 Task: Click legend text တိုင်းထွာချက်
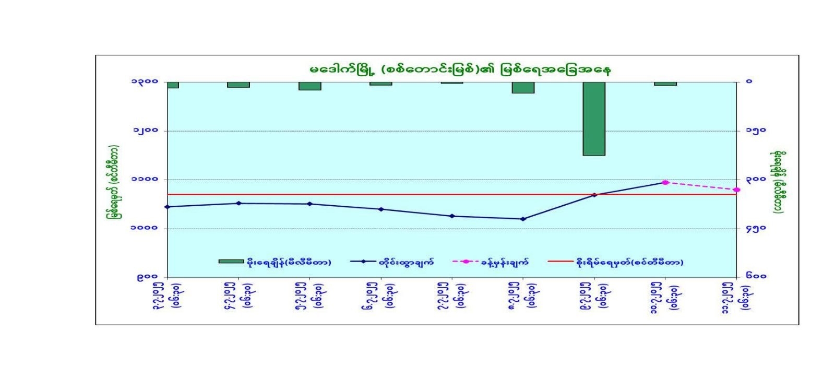[406, 262]
